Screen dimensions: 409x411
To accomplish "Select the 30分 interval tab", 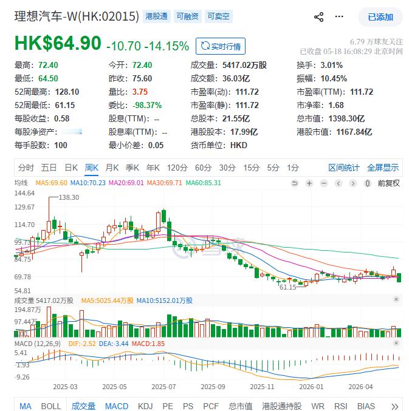I will pyautogui.click(x=227, y=168).
